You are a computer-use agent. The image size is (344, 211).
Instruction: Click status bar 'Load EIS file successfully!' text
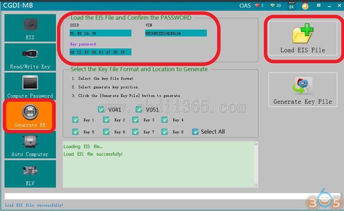[34, 205]
